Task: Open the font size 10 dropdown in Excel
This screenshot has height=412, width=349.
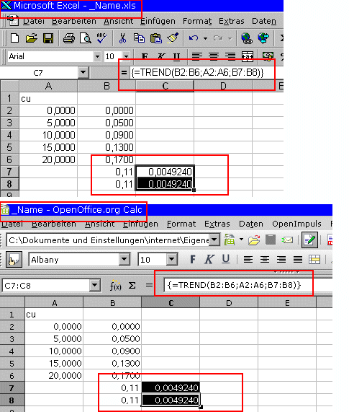Action: coord(127,56)
